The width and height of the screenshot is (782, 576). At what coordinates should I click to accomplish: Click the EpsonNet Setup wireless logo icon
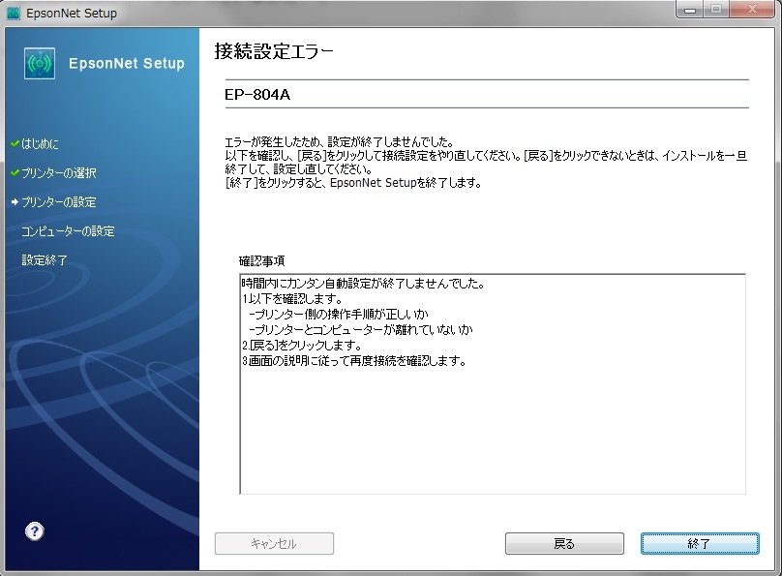tap(40, 63)
